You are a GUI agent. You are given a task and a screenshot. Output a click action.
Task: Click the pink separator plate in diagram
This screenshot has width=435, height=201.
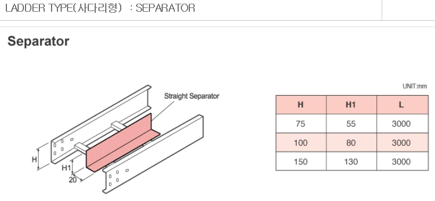[x=122, y=144]
